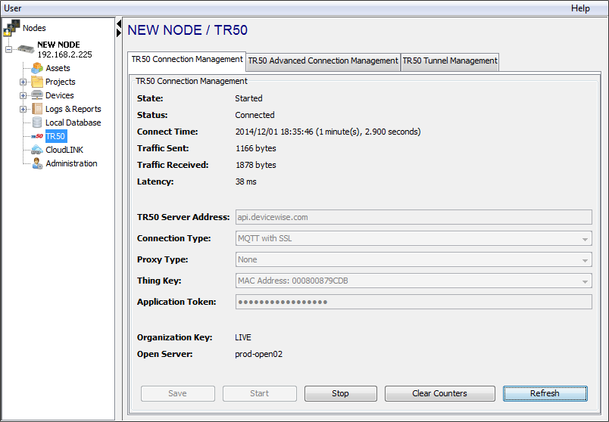Collapse the left panel with left arrow

click(x=119, y=24)
